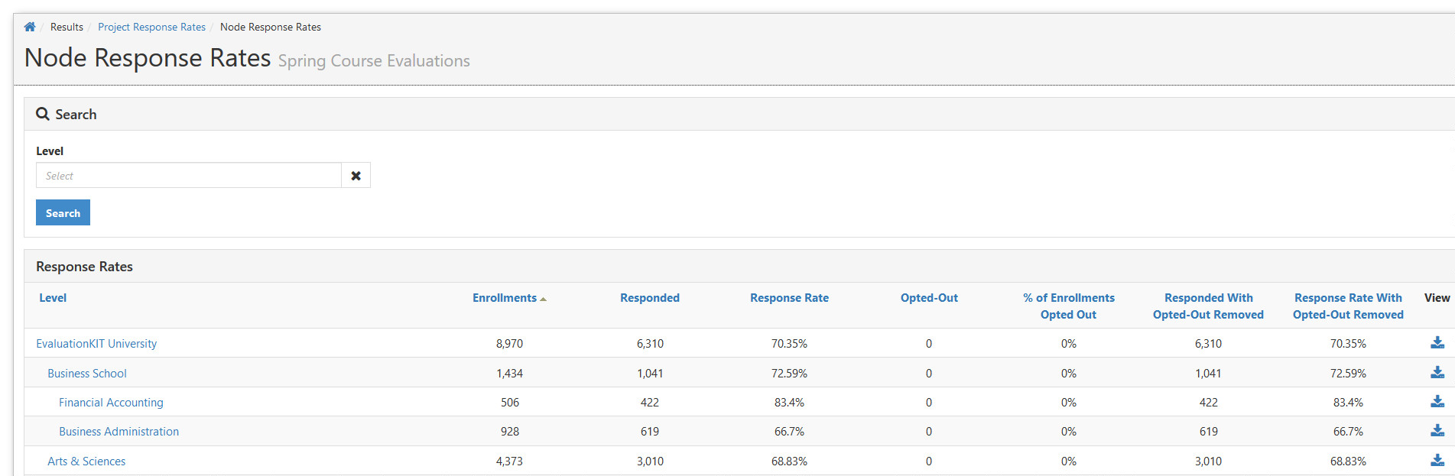
Task: Click the View column header
Action: tap(1437, 298)
